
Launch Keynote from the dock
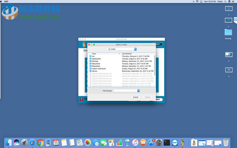127,143
